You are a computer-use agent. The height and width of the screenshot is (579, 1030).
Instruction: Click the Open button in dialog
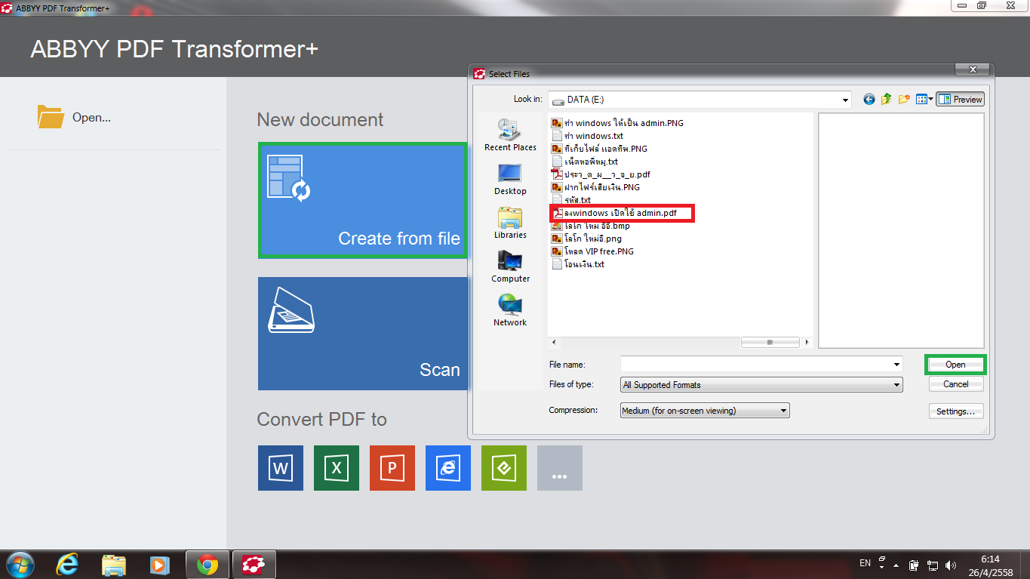coord(955,365)
